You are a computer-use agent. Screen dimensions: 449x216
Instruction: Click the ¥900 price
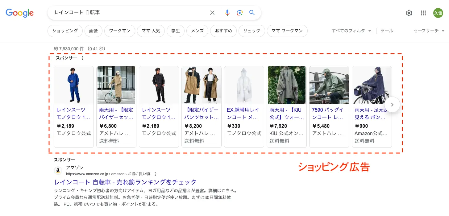tap(361, 126)
